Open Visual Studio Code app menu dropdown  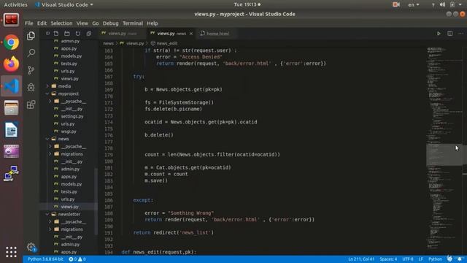63,4
